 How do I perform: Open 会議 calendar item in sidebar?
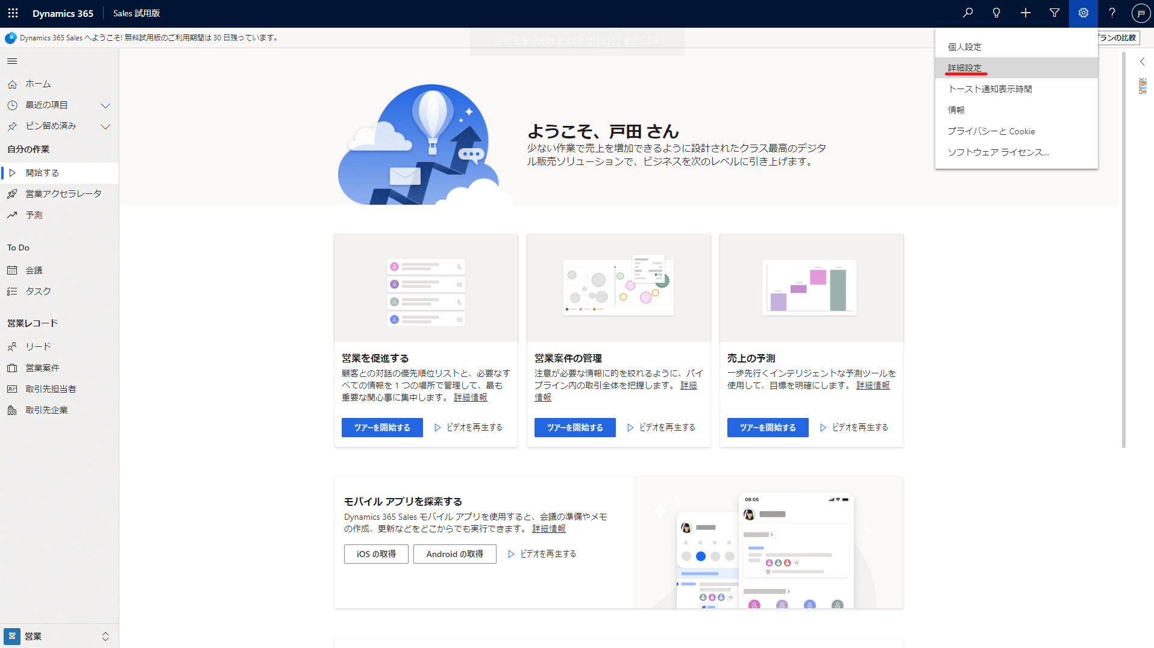pos(59,270)
